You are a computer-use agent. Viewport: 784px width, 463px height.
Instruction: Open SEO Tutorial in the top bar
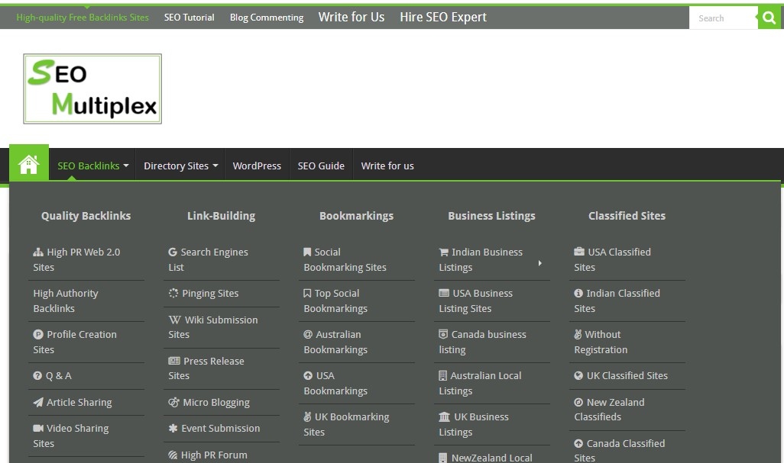(x=189, y=18)
